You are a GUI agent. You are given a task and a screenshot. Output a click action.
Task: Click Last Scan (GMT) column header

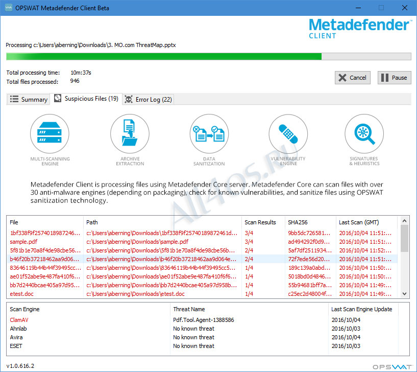(366, 222)
